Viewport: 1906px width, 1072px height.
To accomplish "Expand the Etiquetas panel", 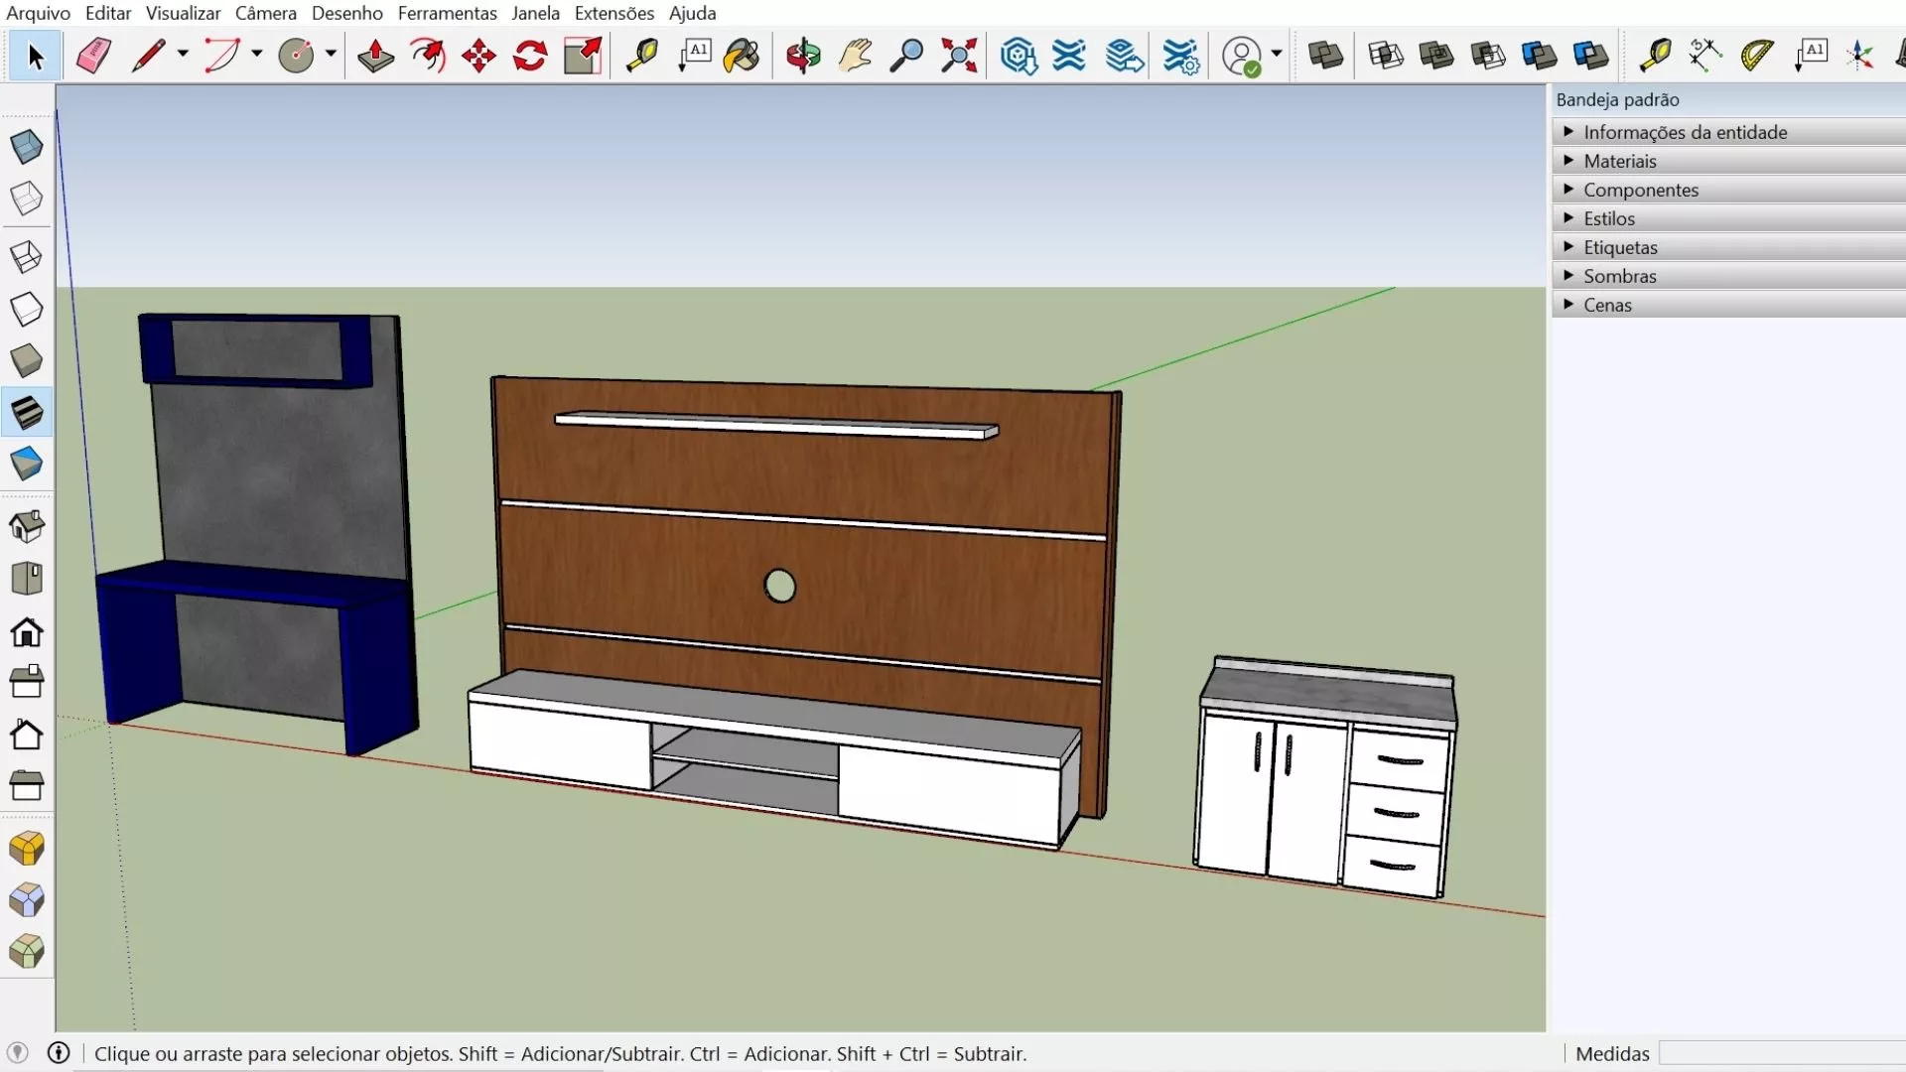I will (x=1619, y=247).
